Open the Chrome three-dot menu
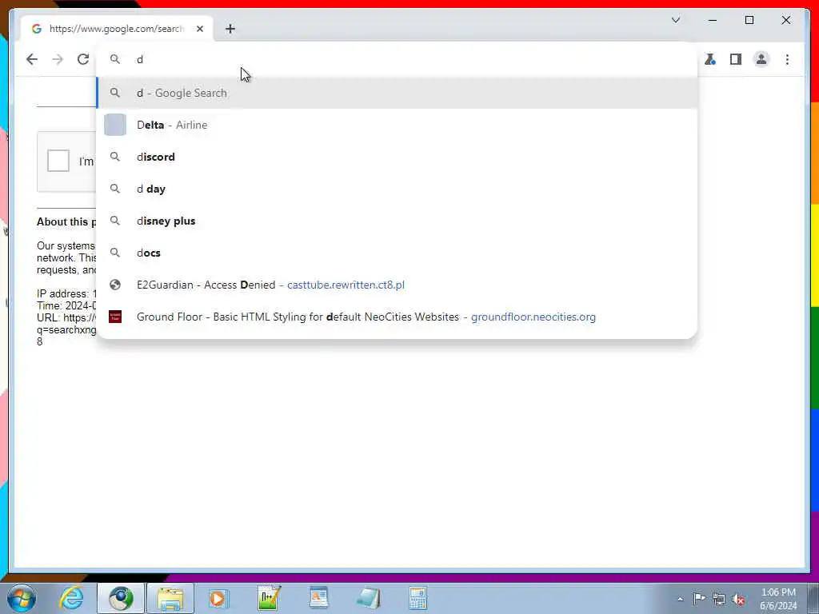The height and width of the screenshot is (614, 819). [787, 59]
